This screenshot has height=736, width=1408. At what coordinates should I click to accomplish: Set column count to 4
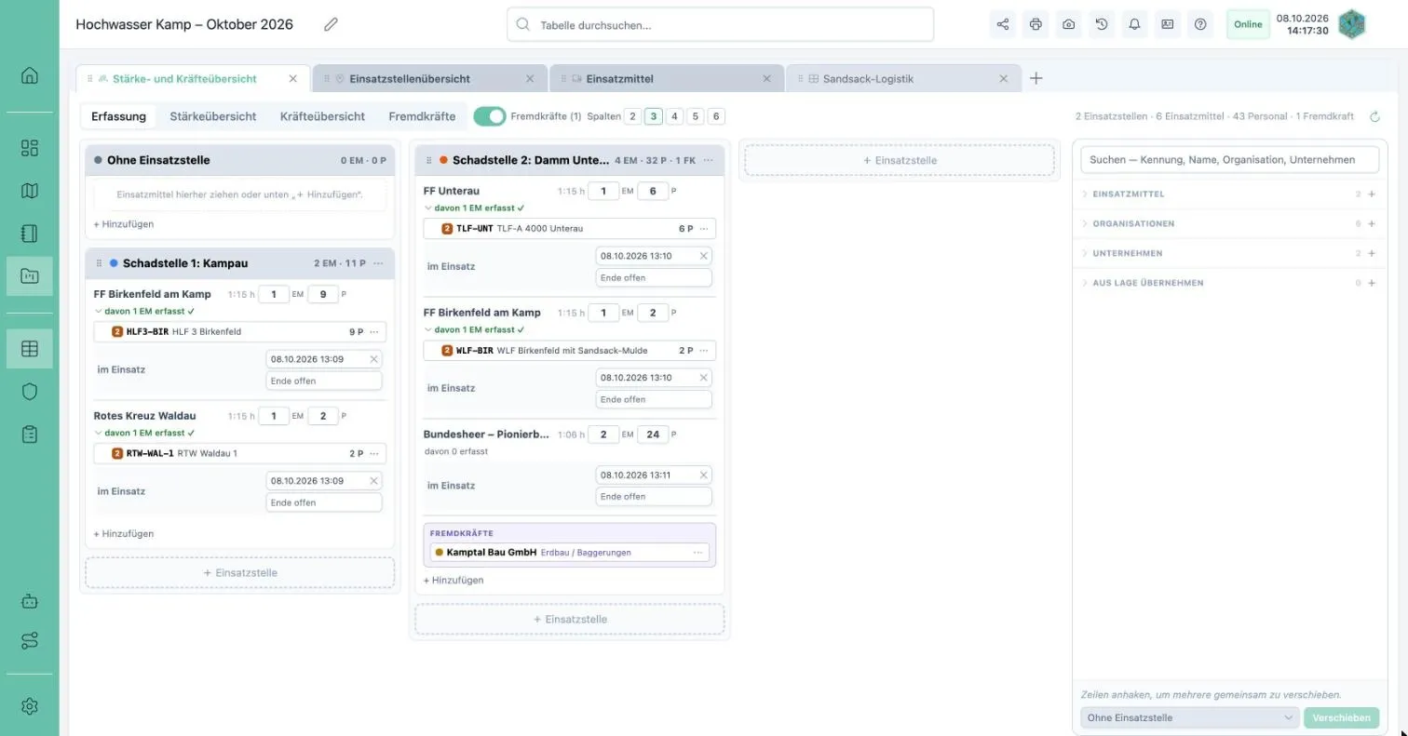click(674, 116)
